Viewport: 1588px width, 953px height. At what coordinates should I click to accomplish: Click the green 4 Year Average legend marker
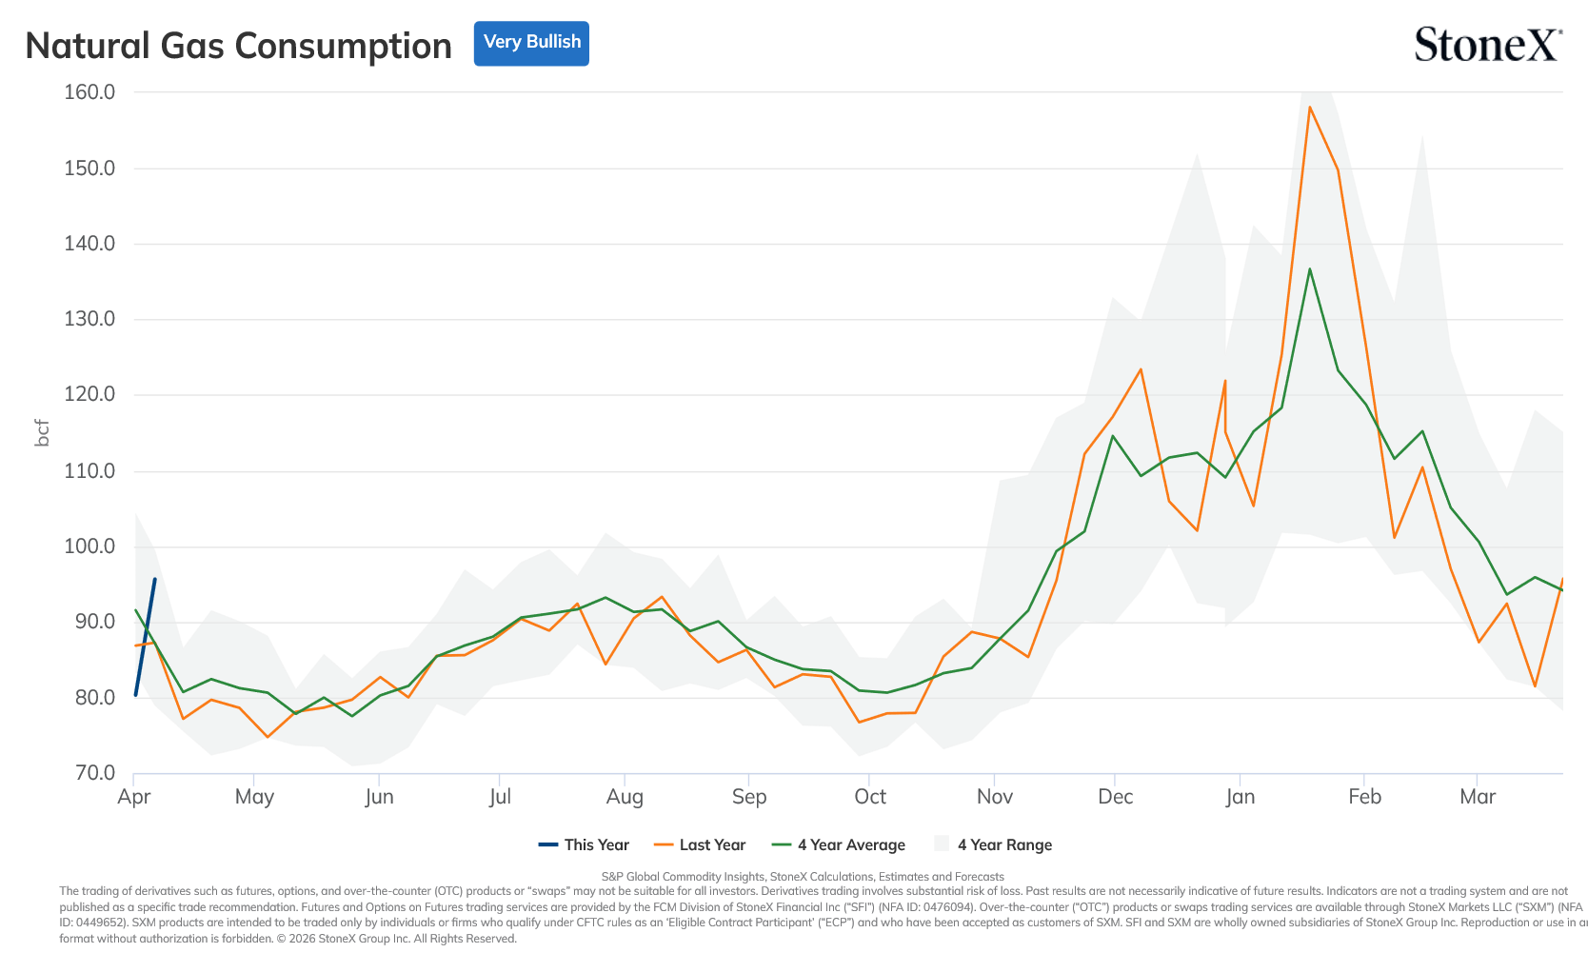782,844
